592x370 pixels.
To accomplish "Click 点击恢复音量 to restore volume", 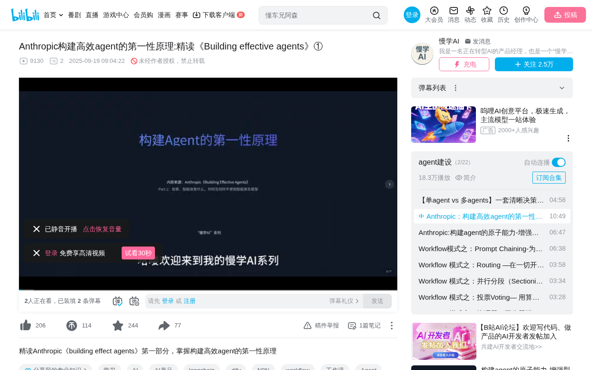I will [102, 229].
